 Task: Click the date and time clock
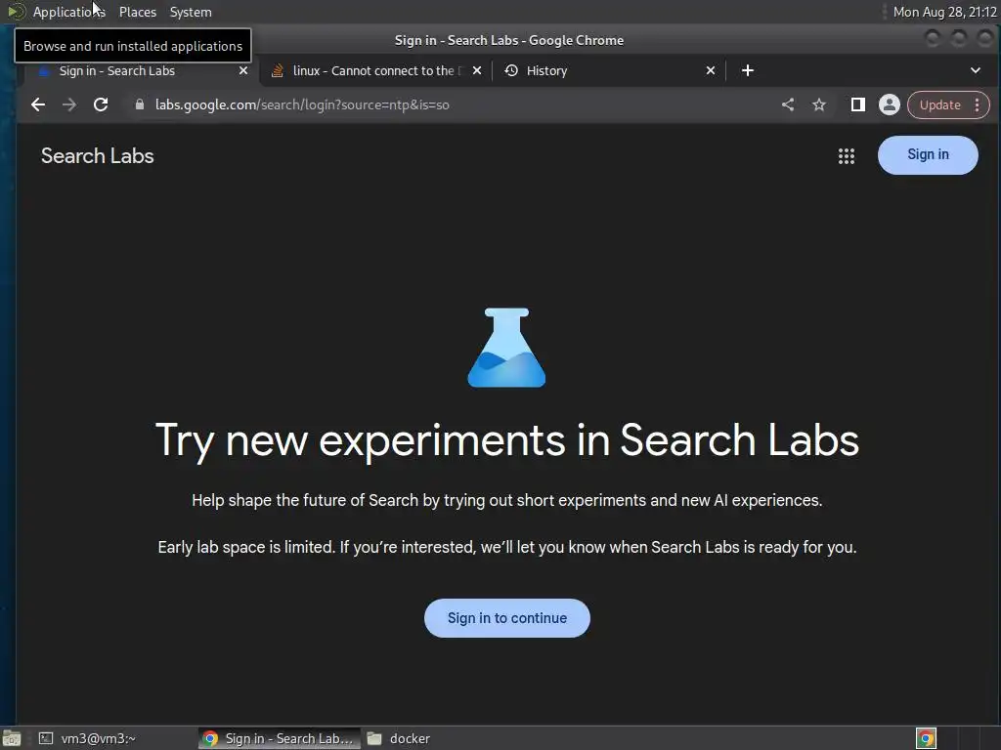pyautogui.click(x=944, y=12)
